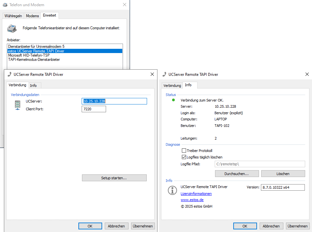Open Info tab in left driver dialog
The width and height of the screenshot is (312, 232).
[x=33, y=86]
